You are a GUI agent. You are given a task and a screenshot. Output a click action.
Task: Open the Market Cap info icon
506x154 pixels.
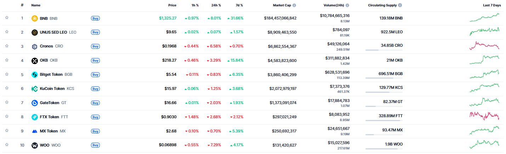click(x=294, y=5)
